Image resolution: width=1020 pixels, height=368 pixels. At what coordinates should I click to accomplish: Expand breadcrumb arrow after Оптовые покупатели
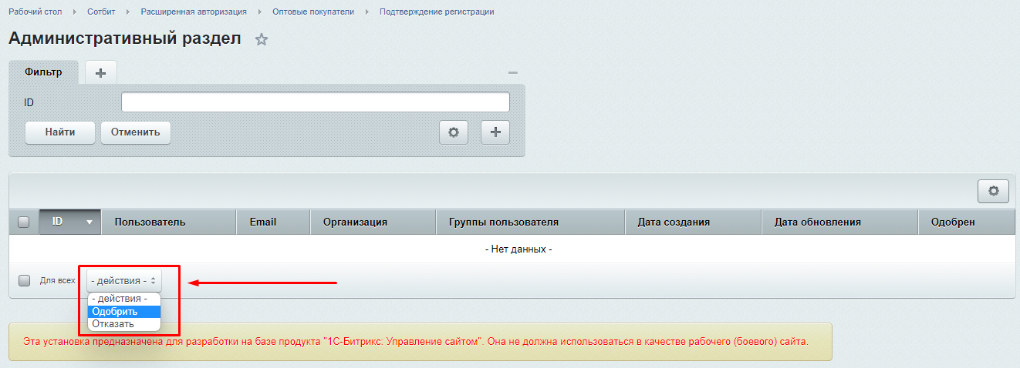(367, 12)
